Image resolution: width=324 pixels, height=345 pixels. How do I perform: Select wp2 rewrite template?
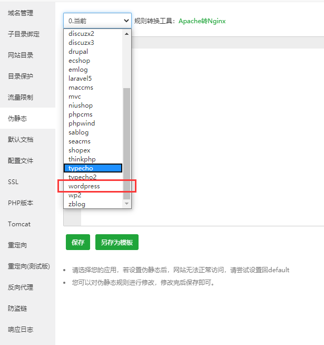pyautogui.click(x=93, y=195)
